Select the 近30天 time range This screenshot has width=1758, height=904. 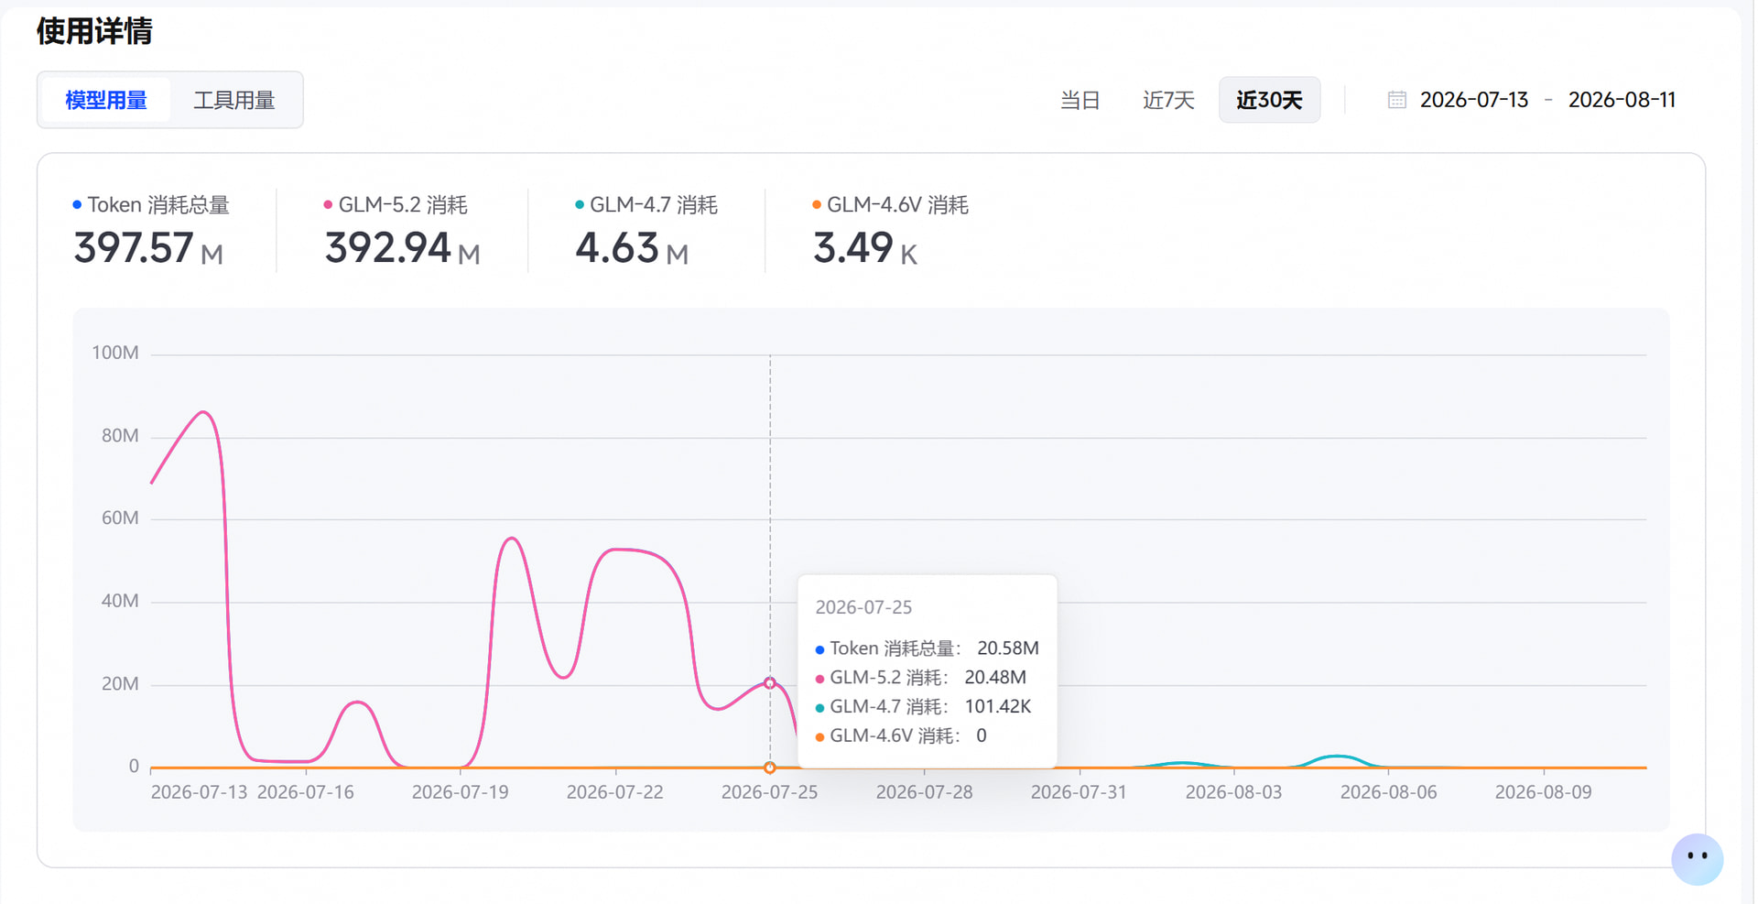pos(1270,100)
